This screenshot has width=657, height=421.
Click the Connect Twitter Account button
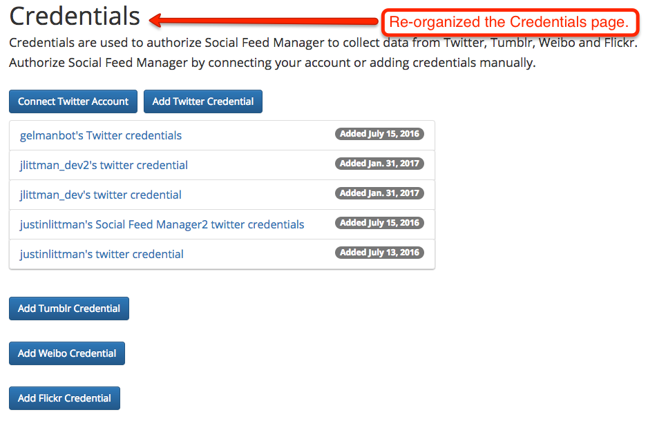73,101
